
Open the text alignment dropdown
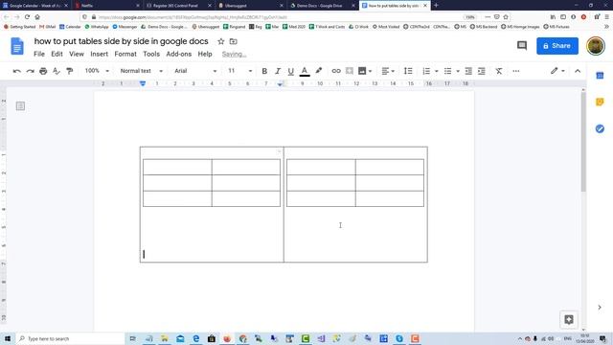[x=388, y=71]
